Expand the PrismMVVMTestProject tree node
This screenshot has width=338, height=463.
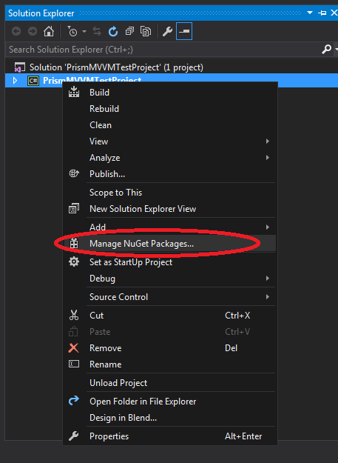[15, 80]
